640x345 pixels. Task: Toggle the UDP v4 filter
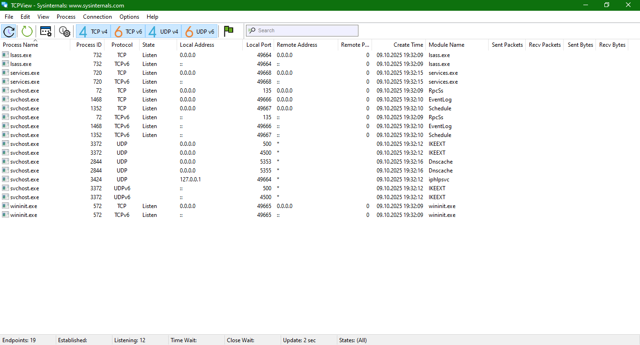pos(163,31)
